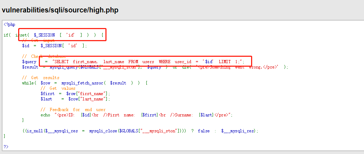Click the isset $_SESSION condition line

(54, 35)
